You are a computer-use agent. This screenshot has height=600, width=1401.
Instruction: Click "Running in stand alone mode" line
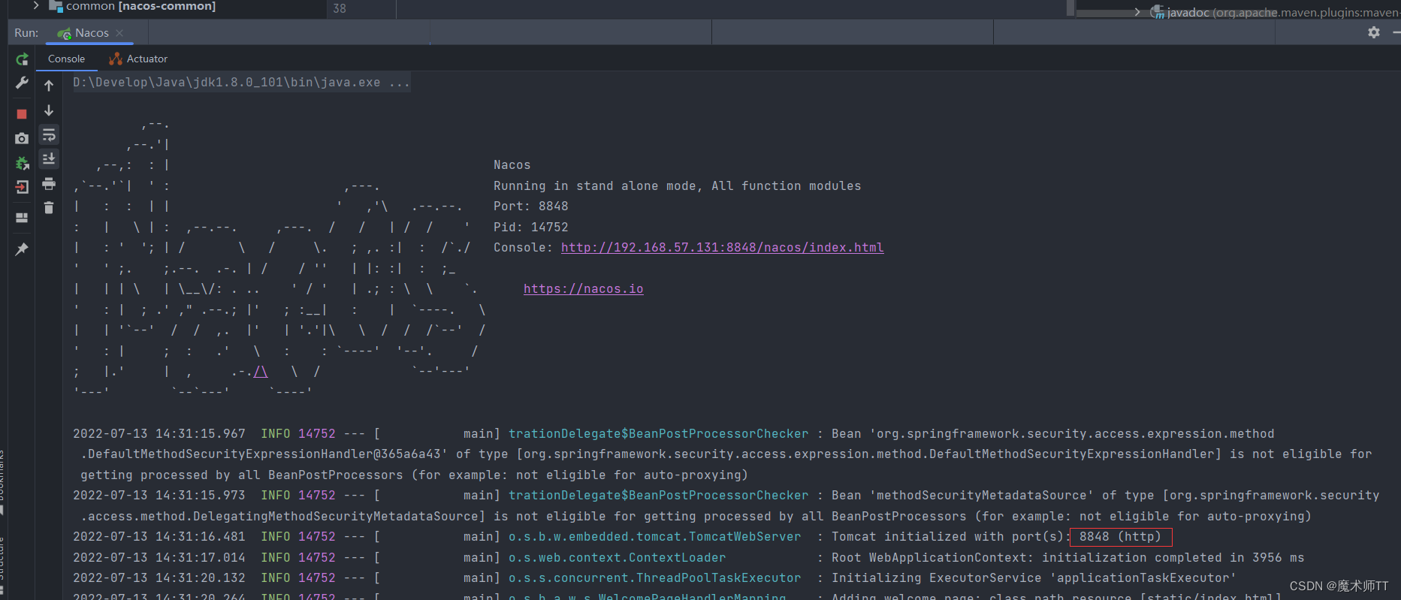[x=677, y=185]
